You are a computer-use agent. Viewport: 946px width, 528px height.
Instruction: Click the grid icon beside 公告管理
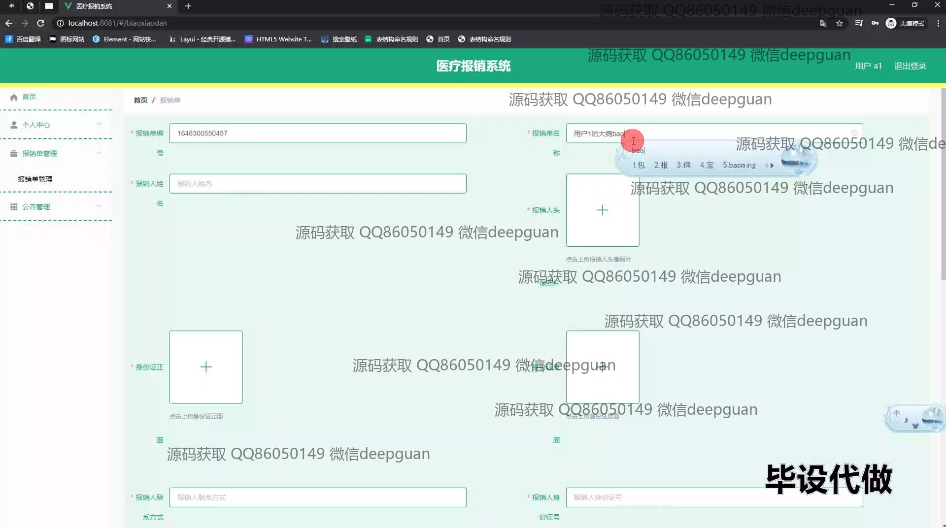coord(14,207)
